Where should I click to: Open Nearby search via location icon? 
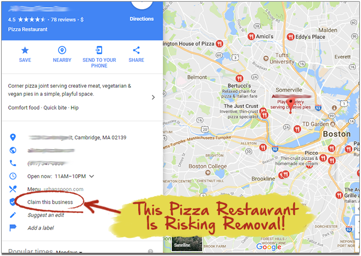point(62,50)
